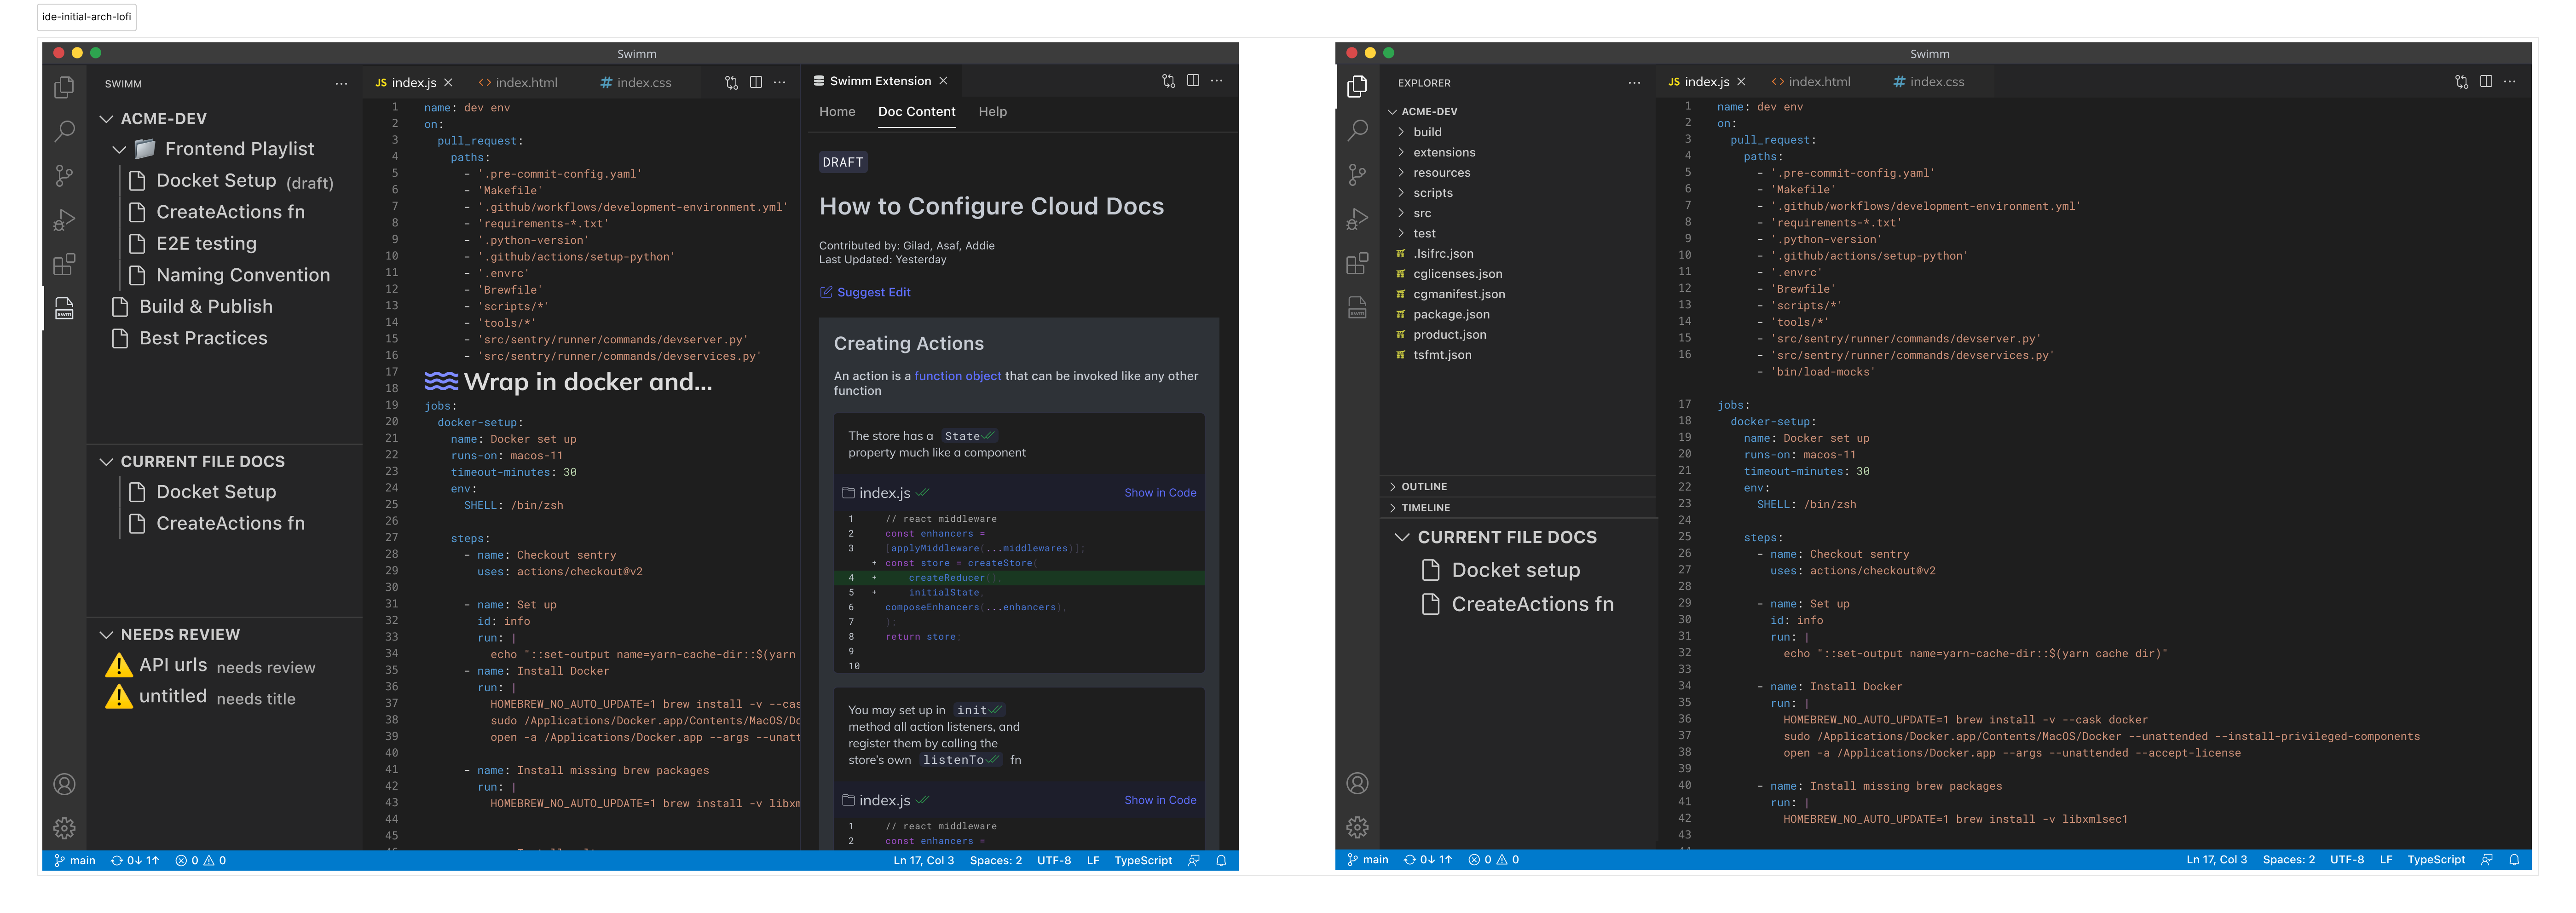The image size is (2576, 913).
Task: Open Accounts icon in left window
Action: coord(64,784)
